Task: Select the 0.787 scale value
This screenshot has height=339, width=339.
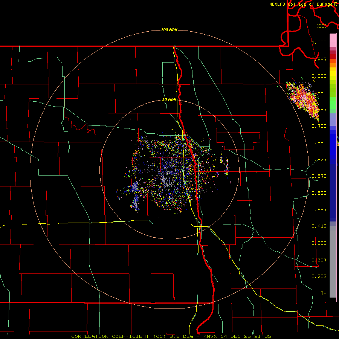Action: tap(319, 109)
